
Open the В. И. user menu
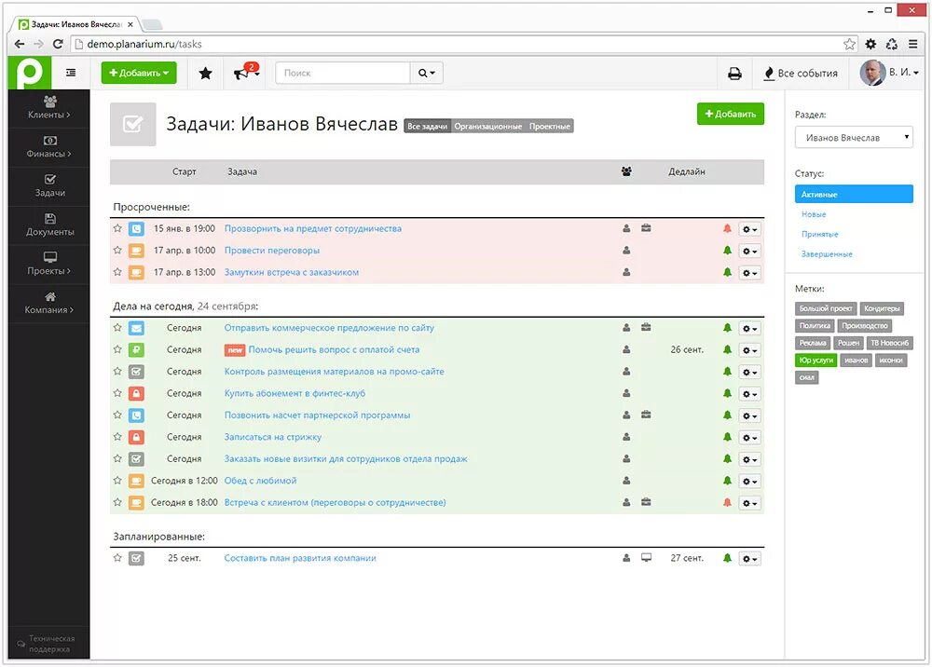(903, 73)
